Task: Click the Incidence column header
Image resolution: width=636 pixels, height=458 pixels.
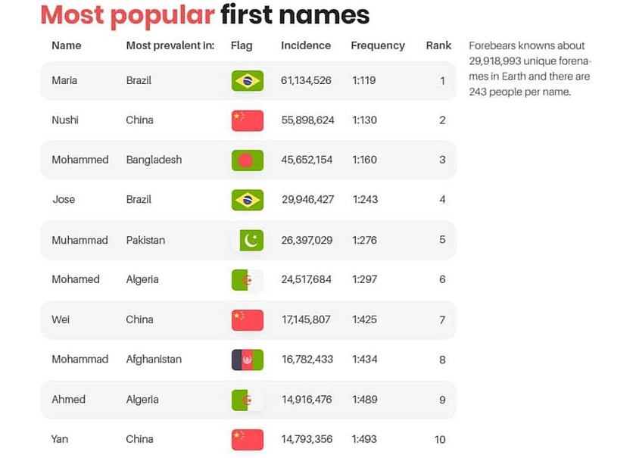Action: pos(306,45)
